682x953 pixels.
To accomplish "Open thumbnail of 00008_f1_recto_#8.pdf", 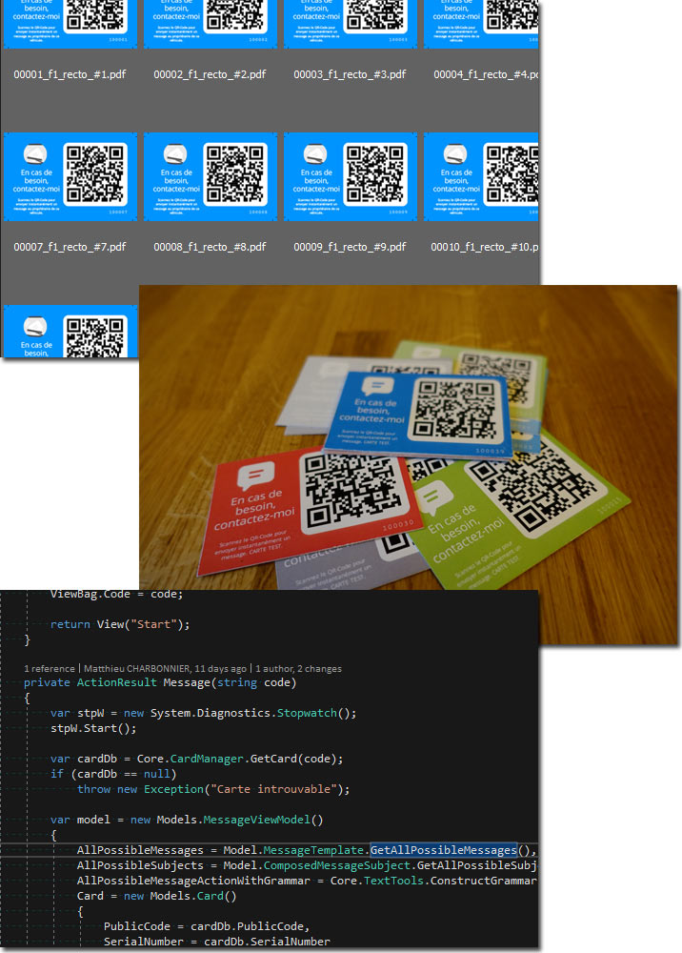I will [x=211, y=177].
